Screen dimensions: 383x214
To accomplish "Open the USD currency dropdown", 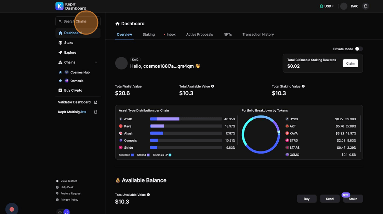I will (x=327, y=6).
